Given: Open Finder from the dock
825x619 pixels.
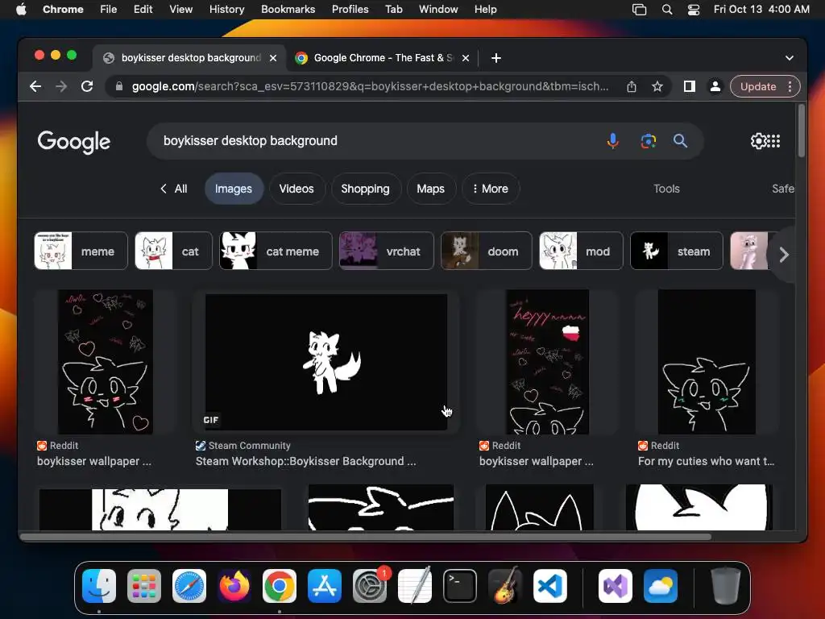Looking at the screenshot, I should tap(99, 586).
